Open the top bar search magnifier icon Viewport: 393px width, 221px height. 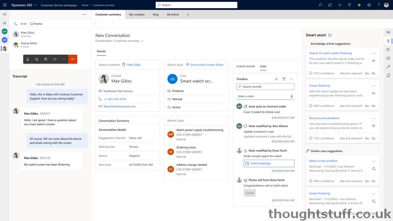coord(320,5)
